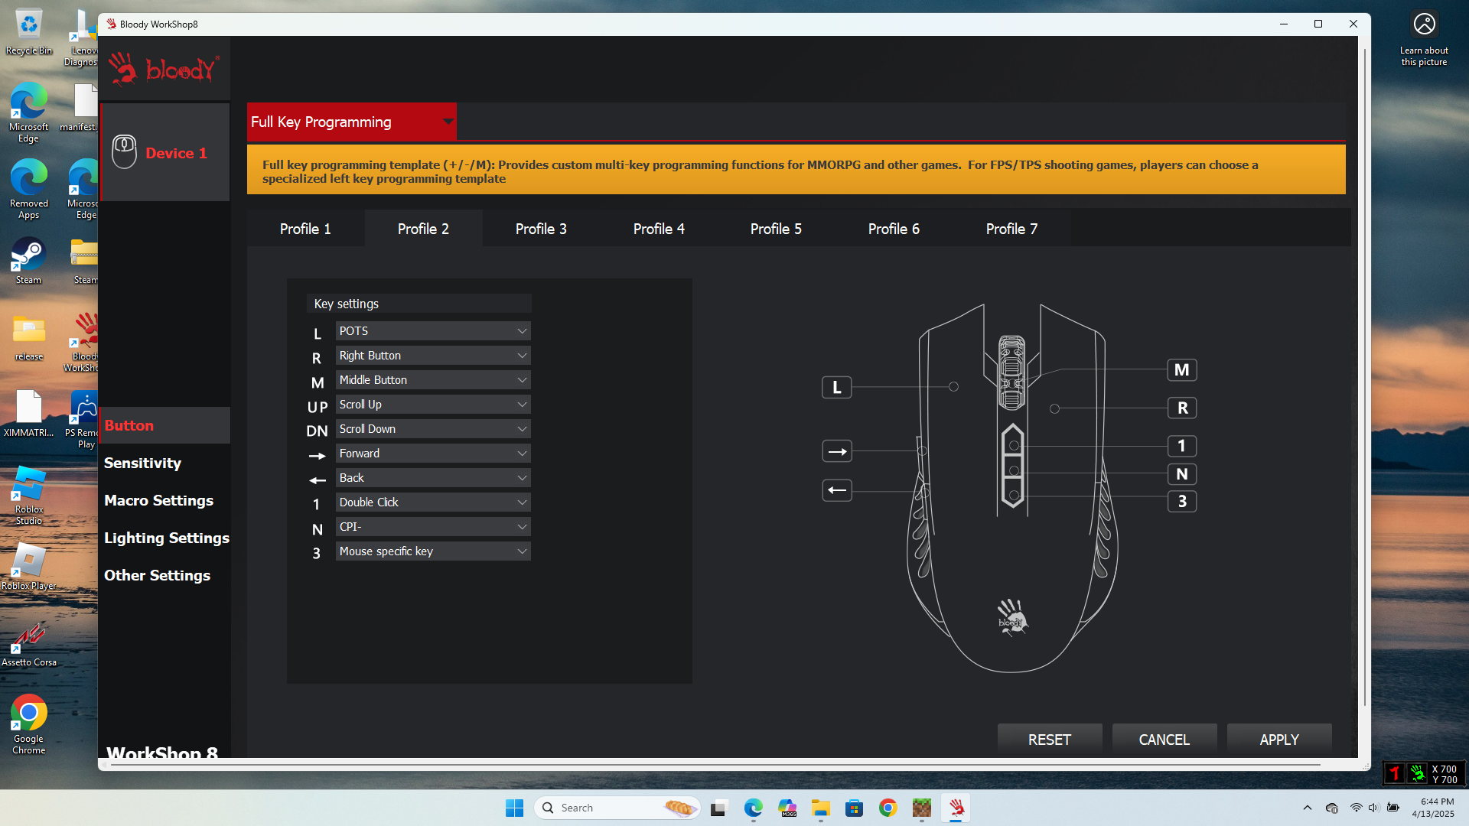Click the M label on mouse diagram

(1181, 370)
